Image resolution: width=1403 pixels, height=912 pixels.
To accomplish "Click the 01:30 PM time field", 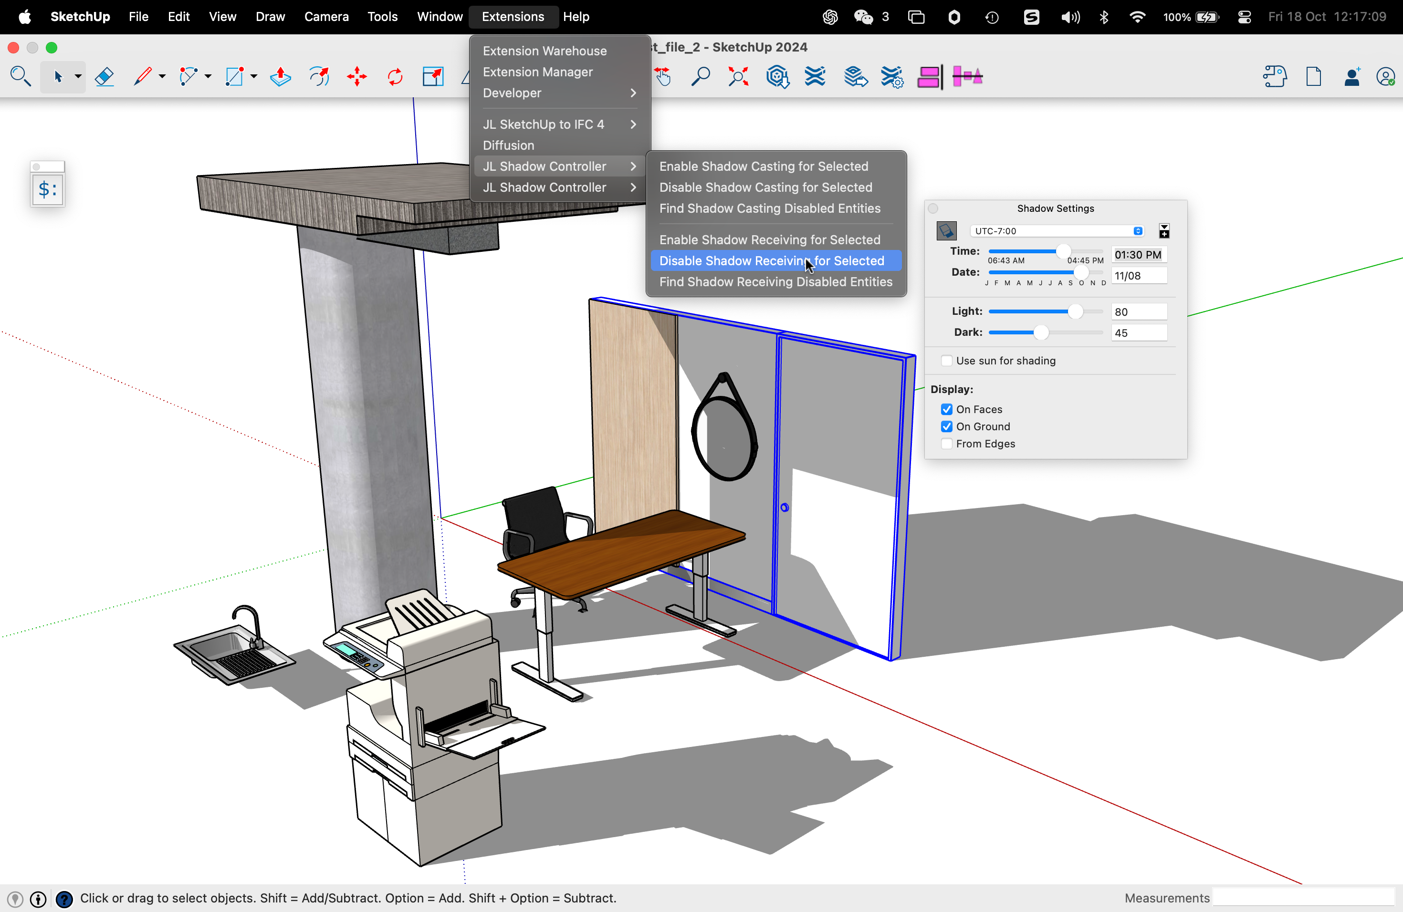I will [1138, 255].
